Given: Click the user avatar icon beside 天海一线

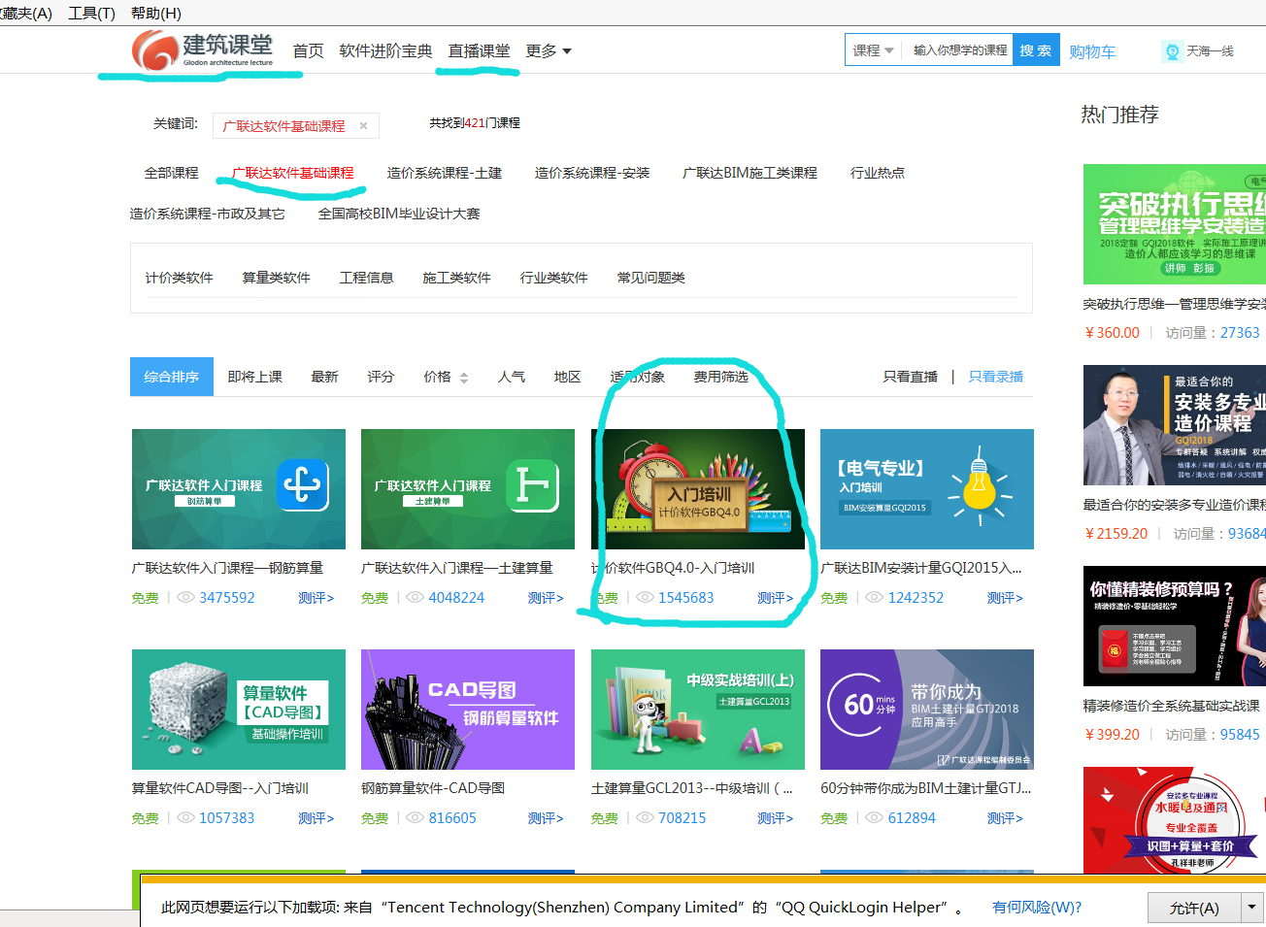Looking at the screenshot, I should pos(1172,51).
